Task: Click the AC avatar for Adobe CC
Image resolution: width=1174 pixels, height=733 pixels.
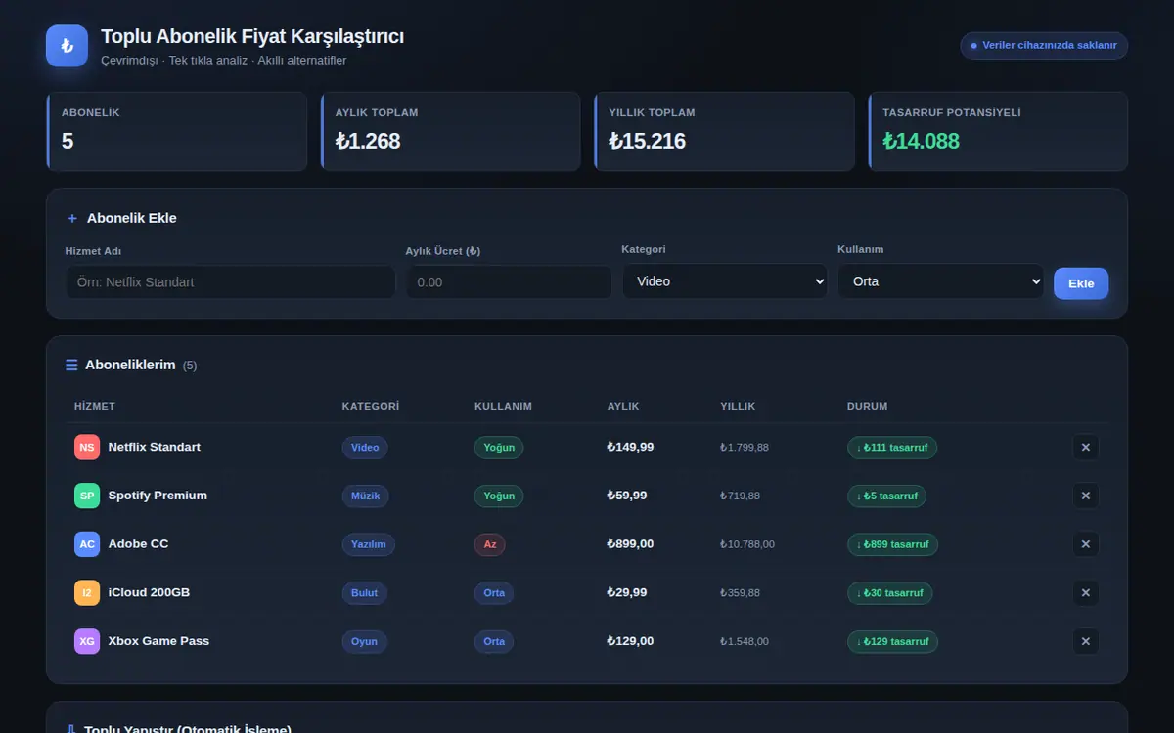Action: (x=87, y=544)
